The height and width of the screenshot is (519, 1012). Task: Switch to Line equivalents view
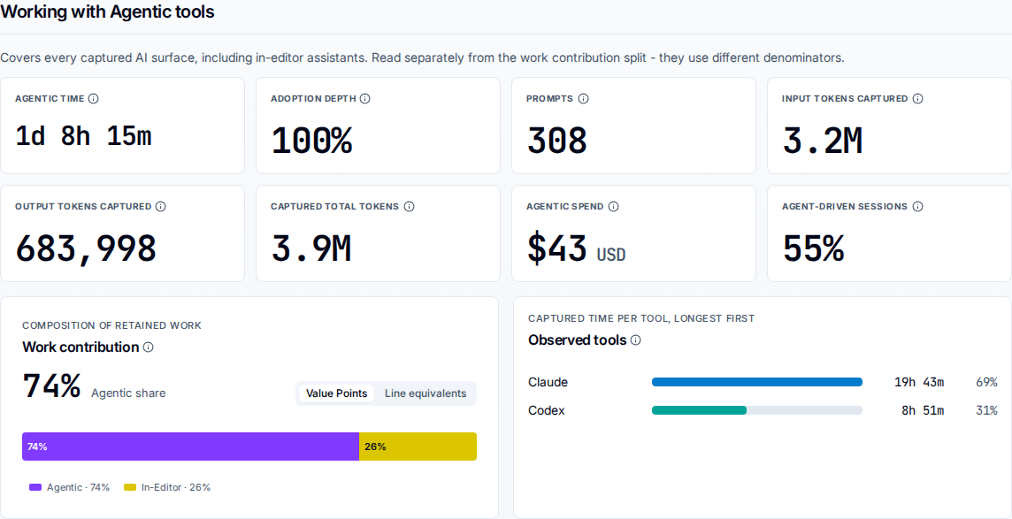[x=425, y=393]
